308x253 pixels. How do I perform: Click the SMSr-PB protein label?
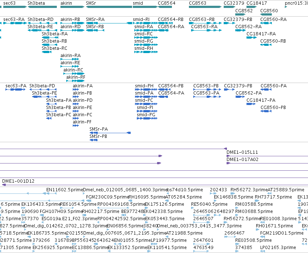tap(98, 136)
